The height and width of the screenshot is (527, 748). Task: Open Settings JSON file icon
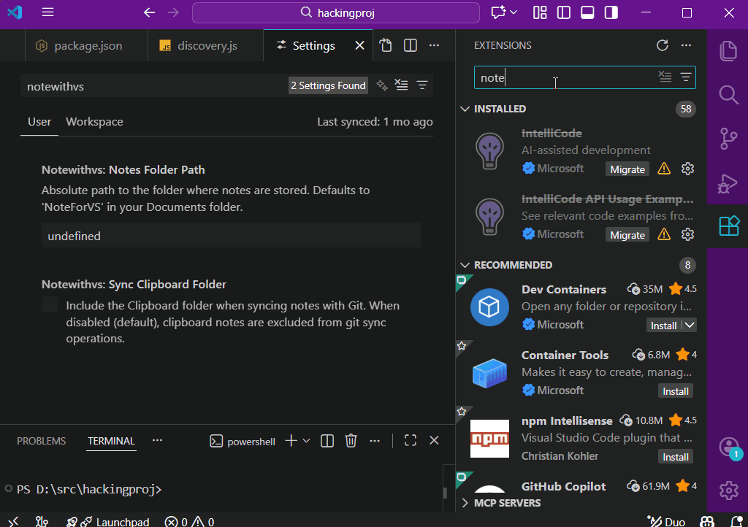click(x=386, y=45)
